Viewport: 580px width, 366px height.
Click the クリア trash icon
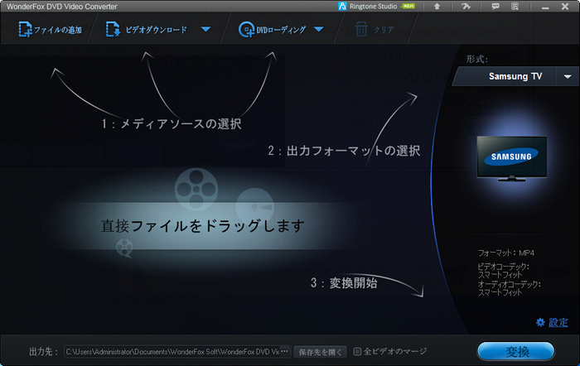click(361, 30)
